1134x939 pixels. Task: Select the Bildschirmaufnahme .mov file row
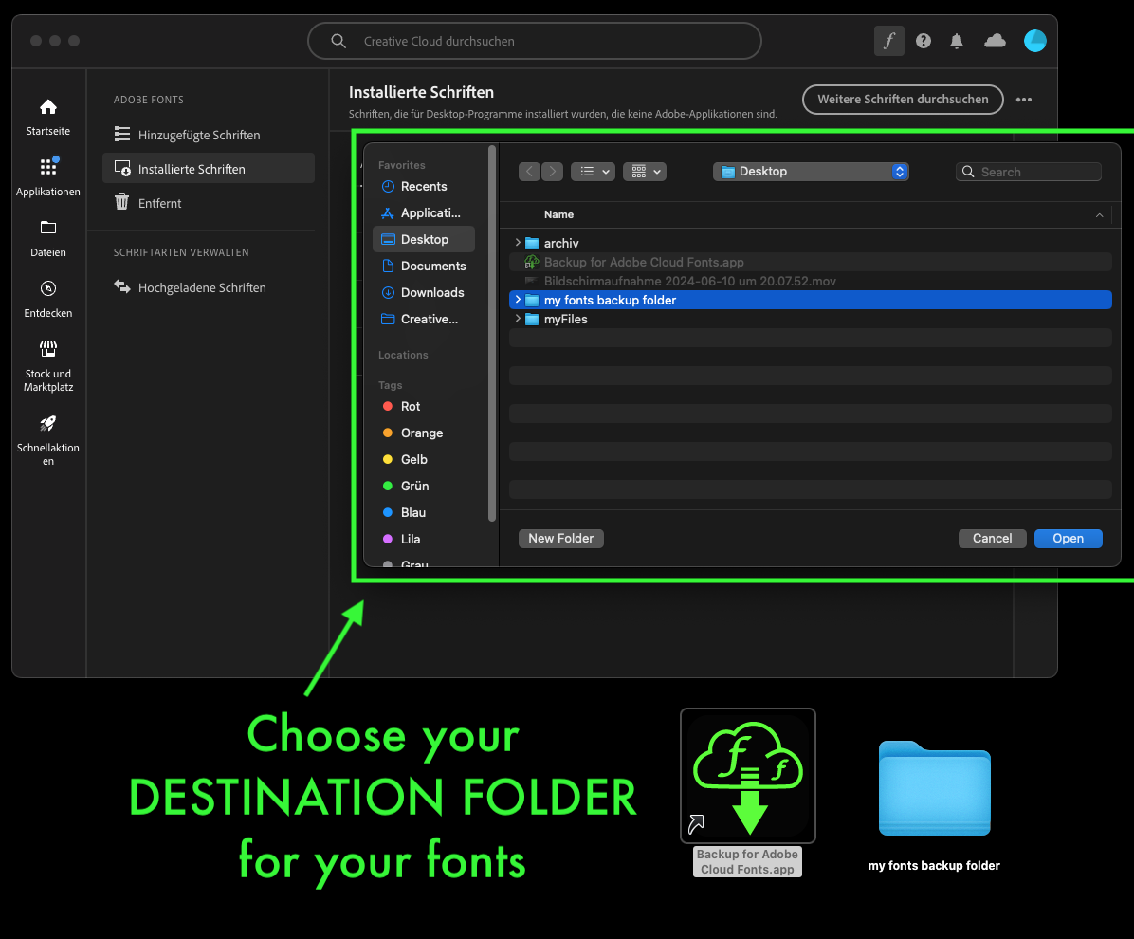point(810,281)
